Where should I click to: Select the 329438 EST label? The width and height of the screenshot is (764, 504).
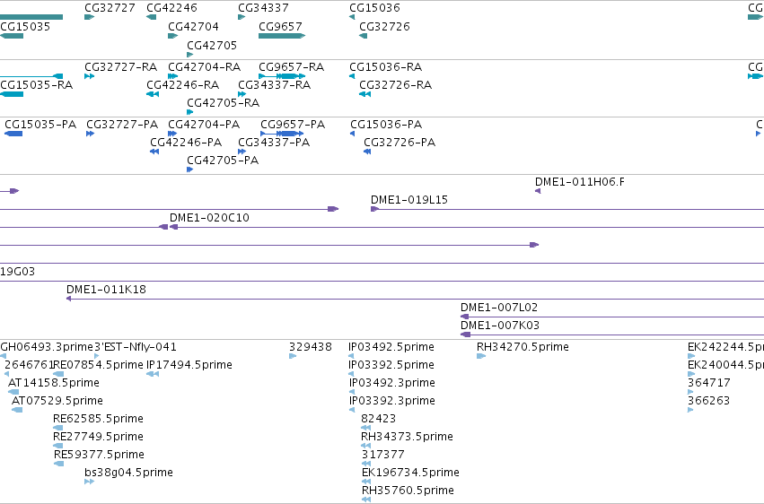point(311,347)
